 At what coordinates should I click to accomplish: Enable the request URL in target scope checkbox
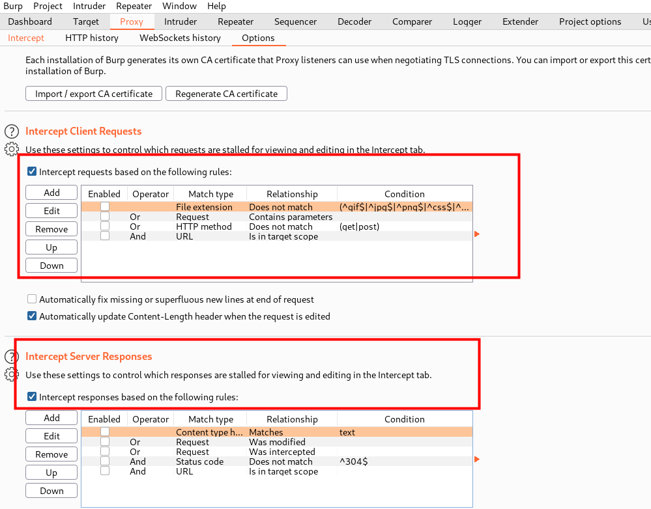click(105, 236)
